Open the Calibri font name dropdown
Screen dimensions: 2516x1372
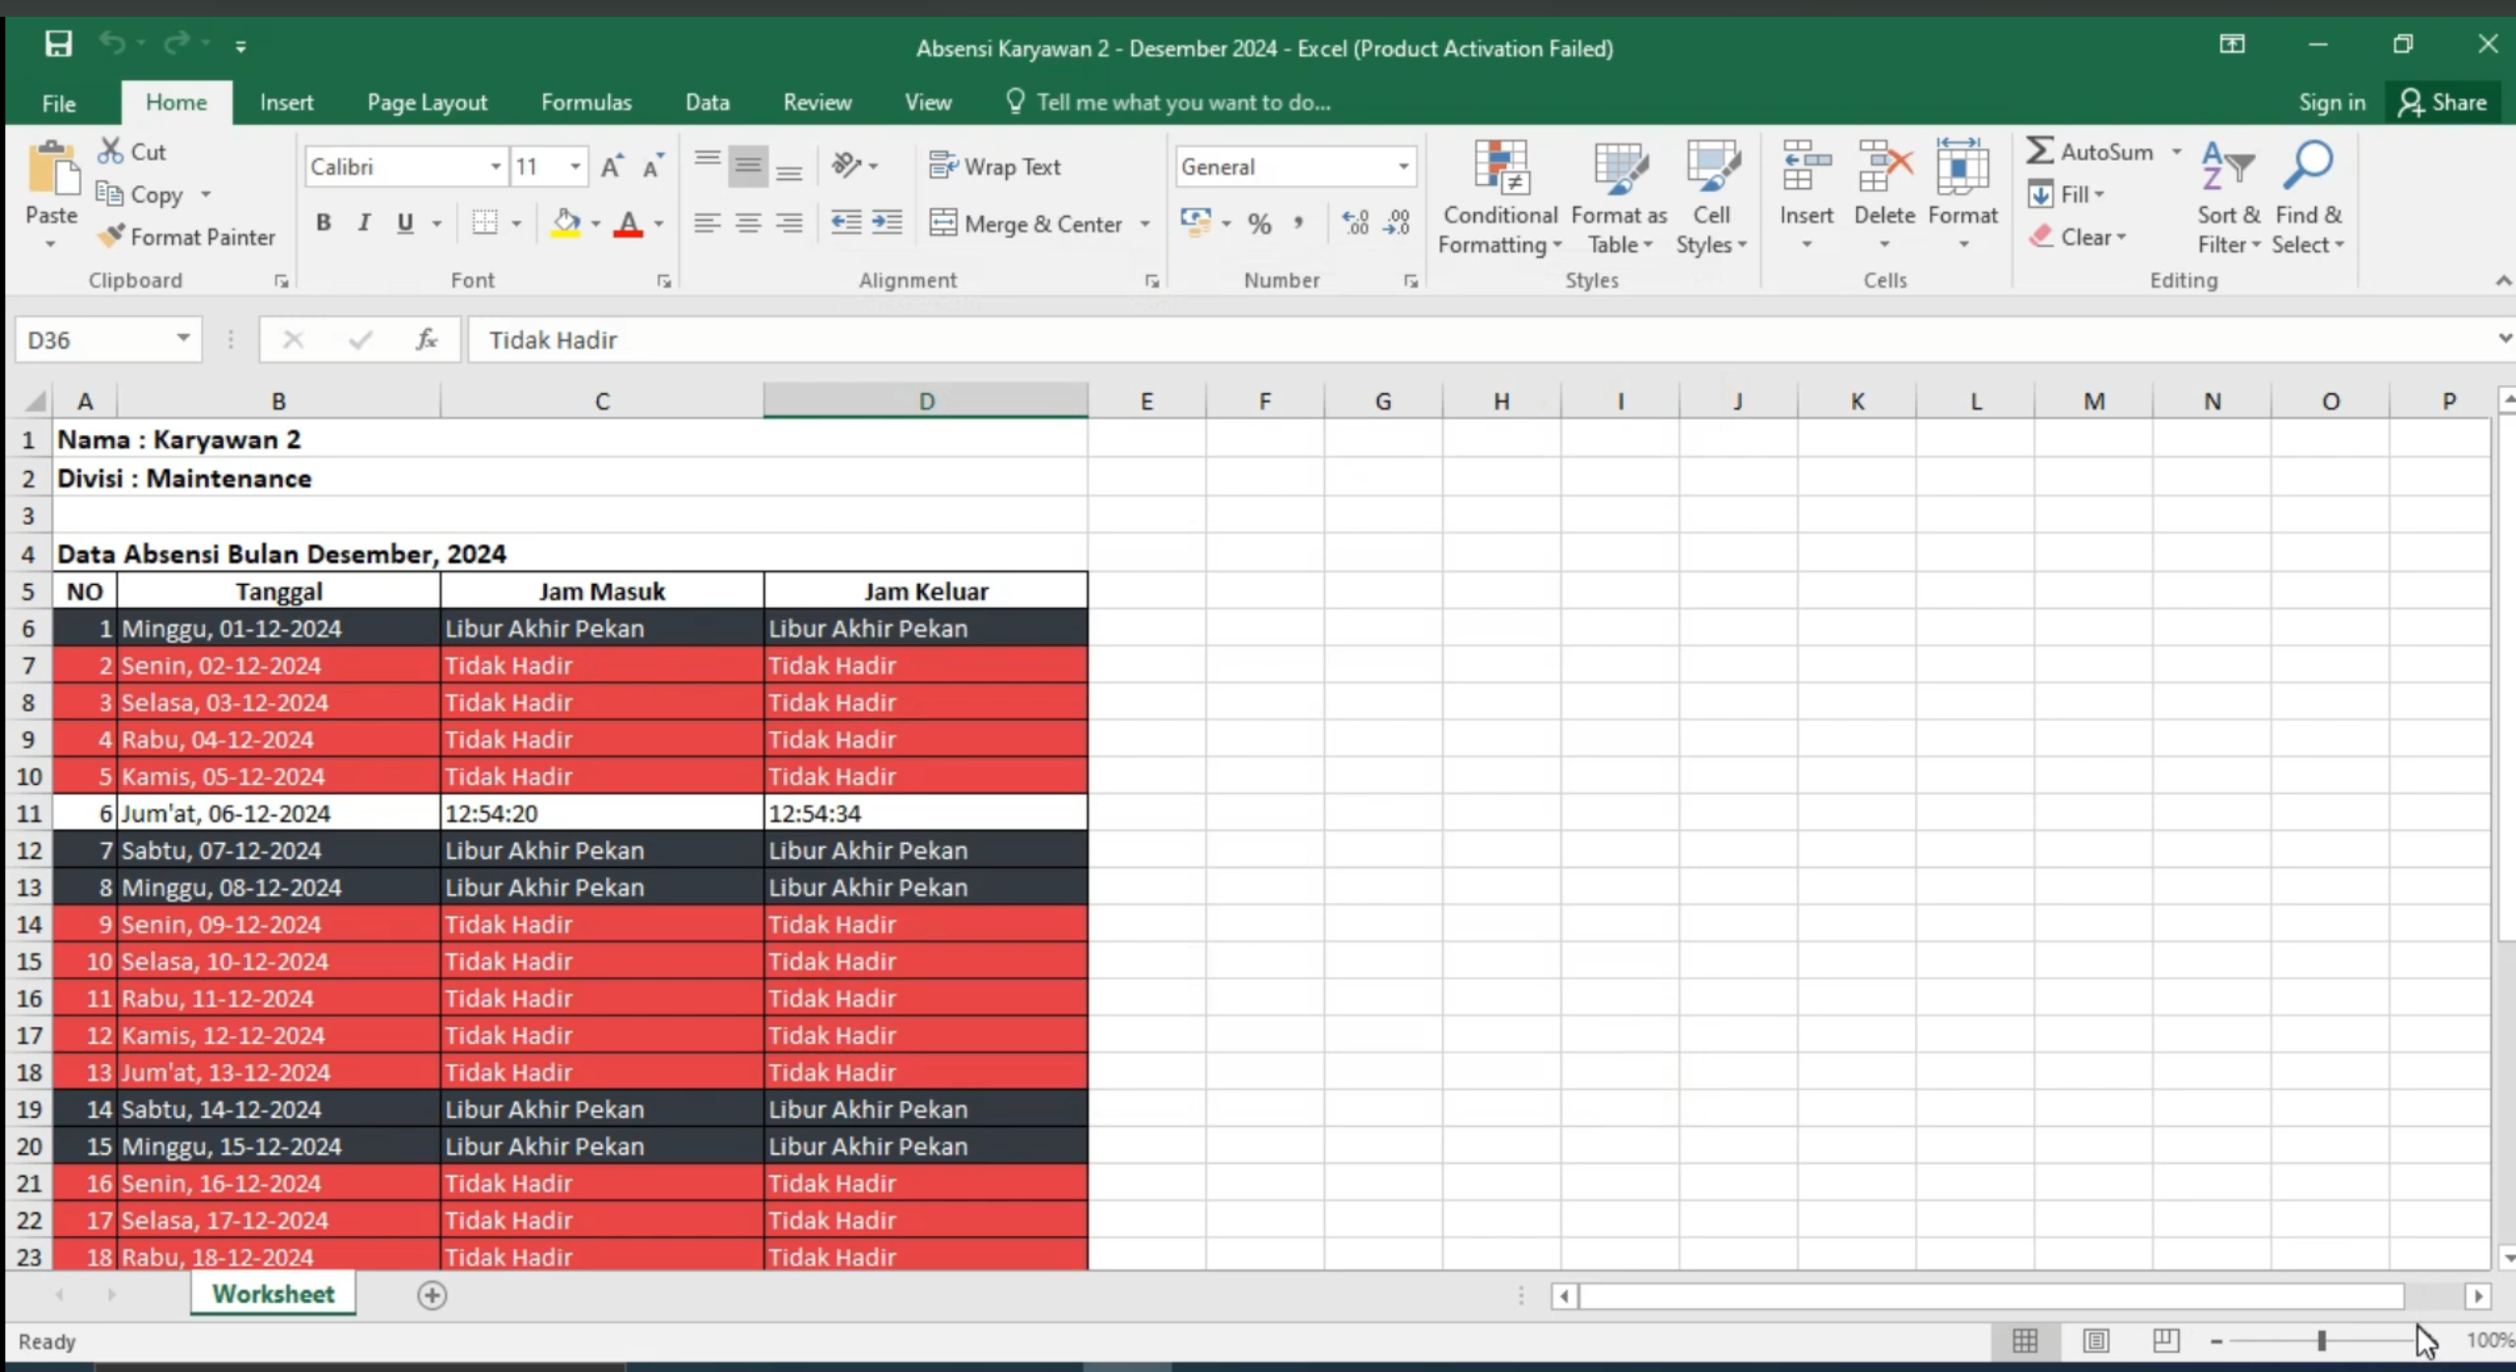(x=496, y=166)
